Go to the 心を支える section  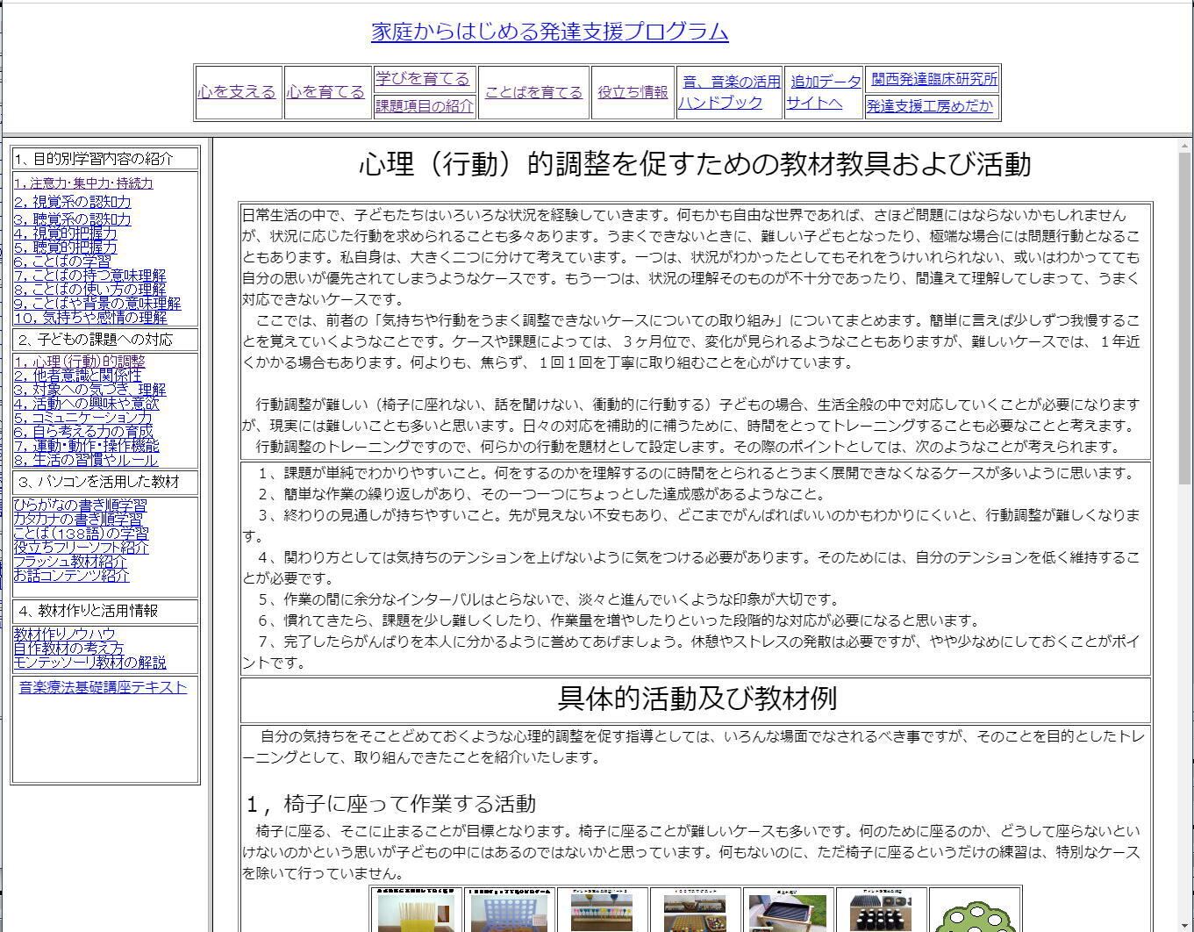pos(237,91)
